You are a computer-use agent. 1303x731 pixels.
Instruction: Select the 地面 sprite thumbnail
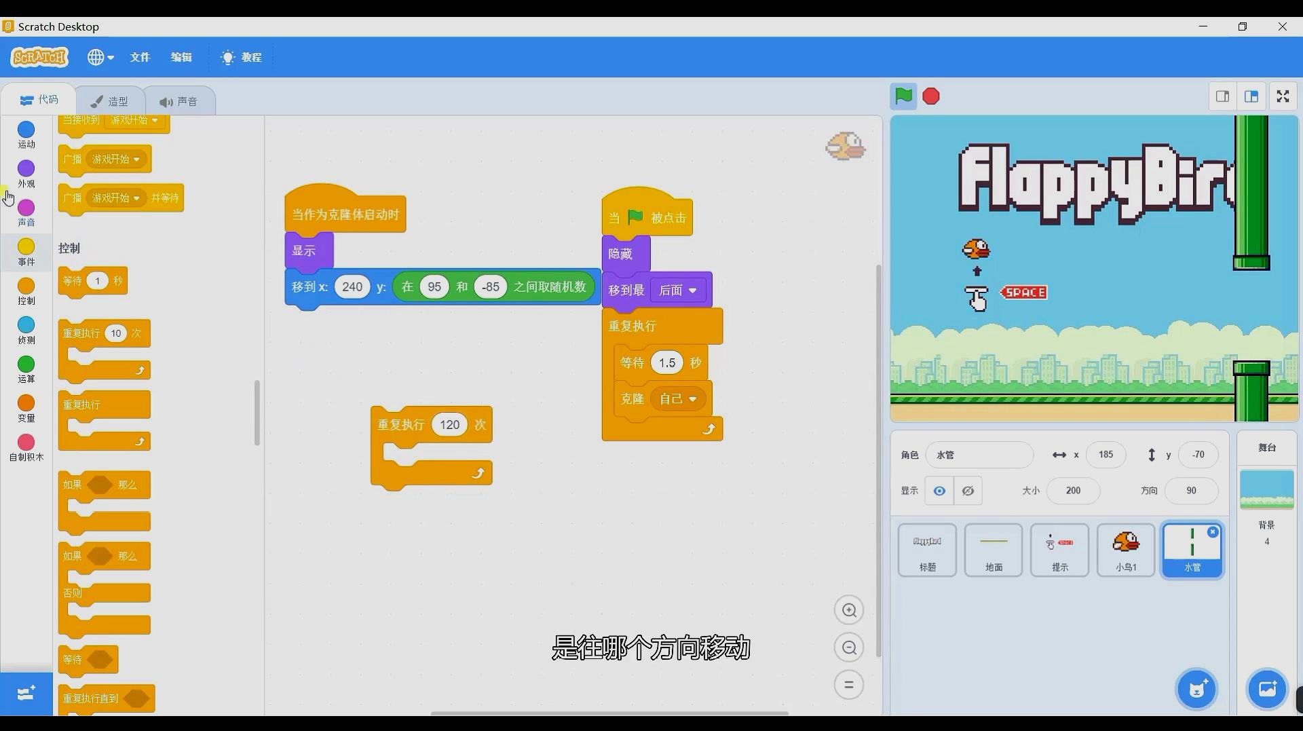[994, 550]
